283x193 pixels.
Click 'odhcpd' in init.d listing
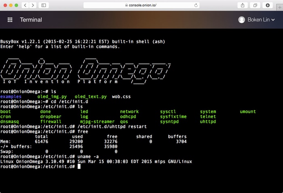(x=128, y=117)
